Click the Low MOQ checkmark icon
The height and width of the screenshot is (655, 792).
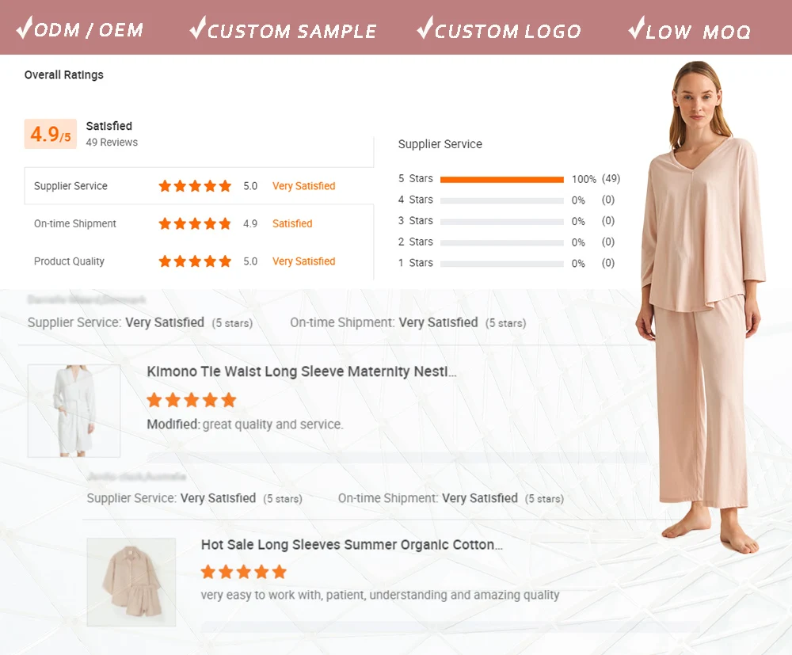[637, 27]
